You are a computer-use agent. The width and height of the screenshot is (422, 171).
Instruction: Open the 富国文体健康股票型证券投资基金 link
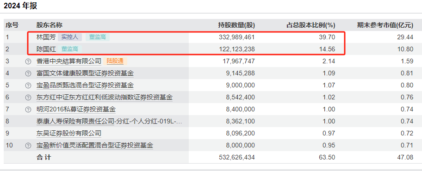[x=85, y=73]
